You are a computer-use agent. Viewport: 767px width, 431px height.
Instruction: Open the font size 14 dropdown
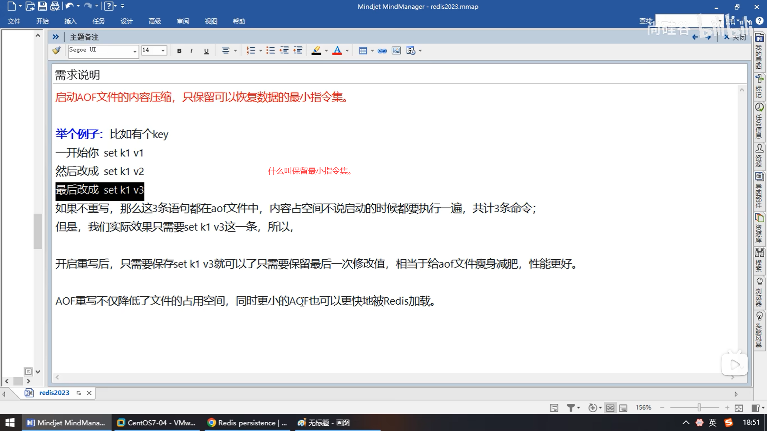coord(163,51)
